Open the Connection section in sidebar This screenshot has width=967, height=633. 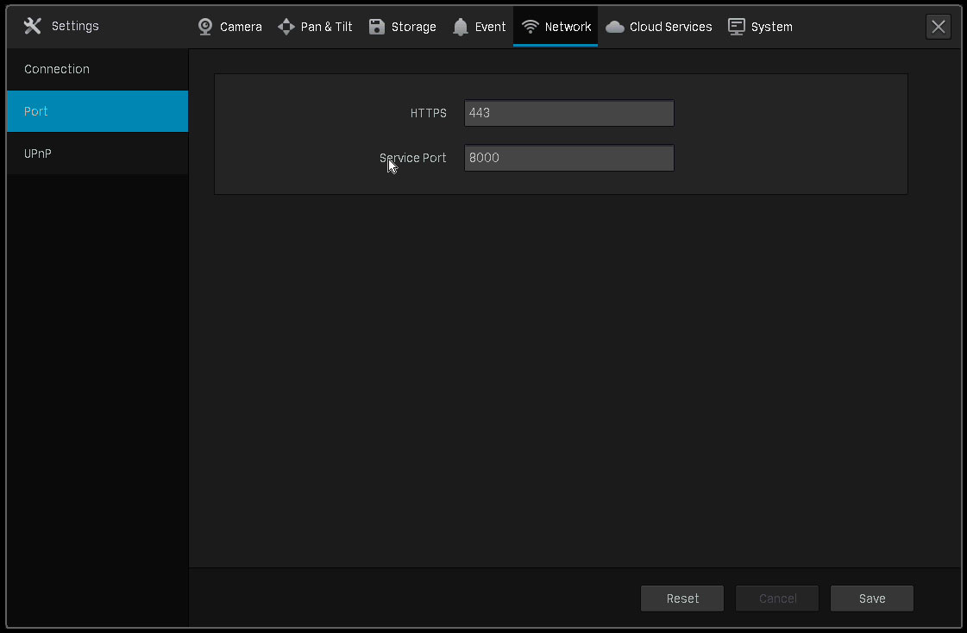97,69
